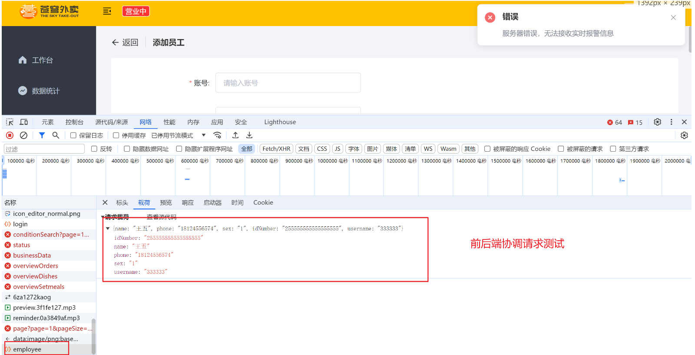Click 查看源代码 link
The image size is (695, 355).
(162, 217)
